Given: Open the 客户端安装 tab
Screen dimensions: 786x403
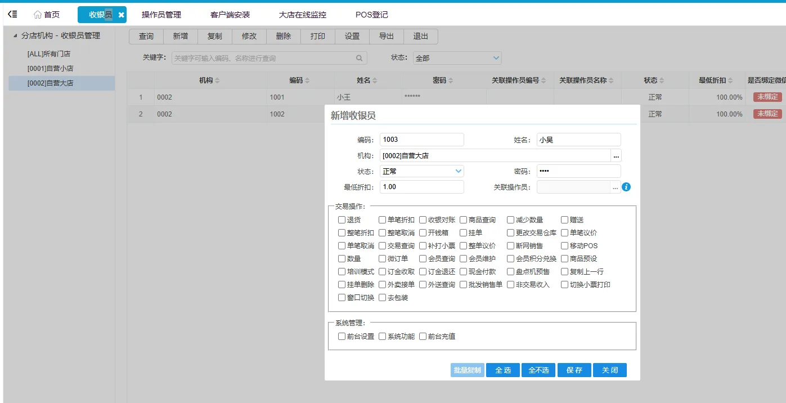Looking at the screenshot, I should coord(230,15).
